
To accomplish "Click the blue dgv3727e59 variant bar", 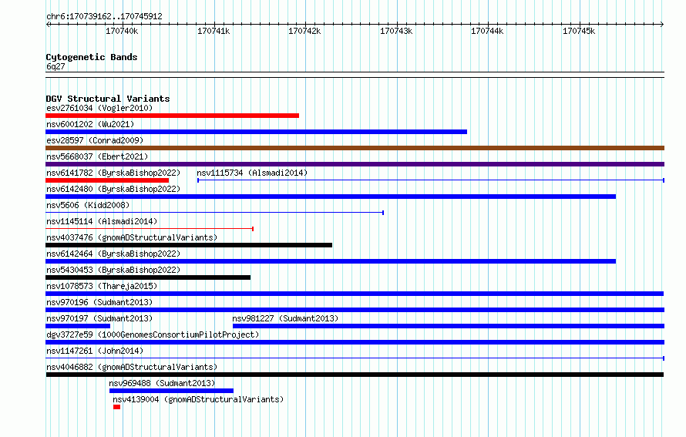I will tap(355, 342).
